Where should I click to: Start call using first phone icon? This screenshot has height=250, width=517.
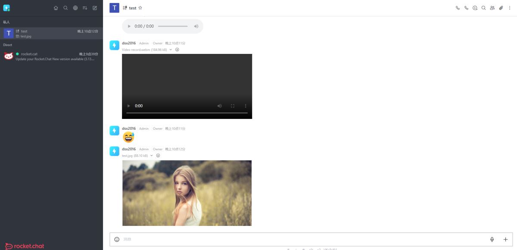click(x=458, y=8)
